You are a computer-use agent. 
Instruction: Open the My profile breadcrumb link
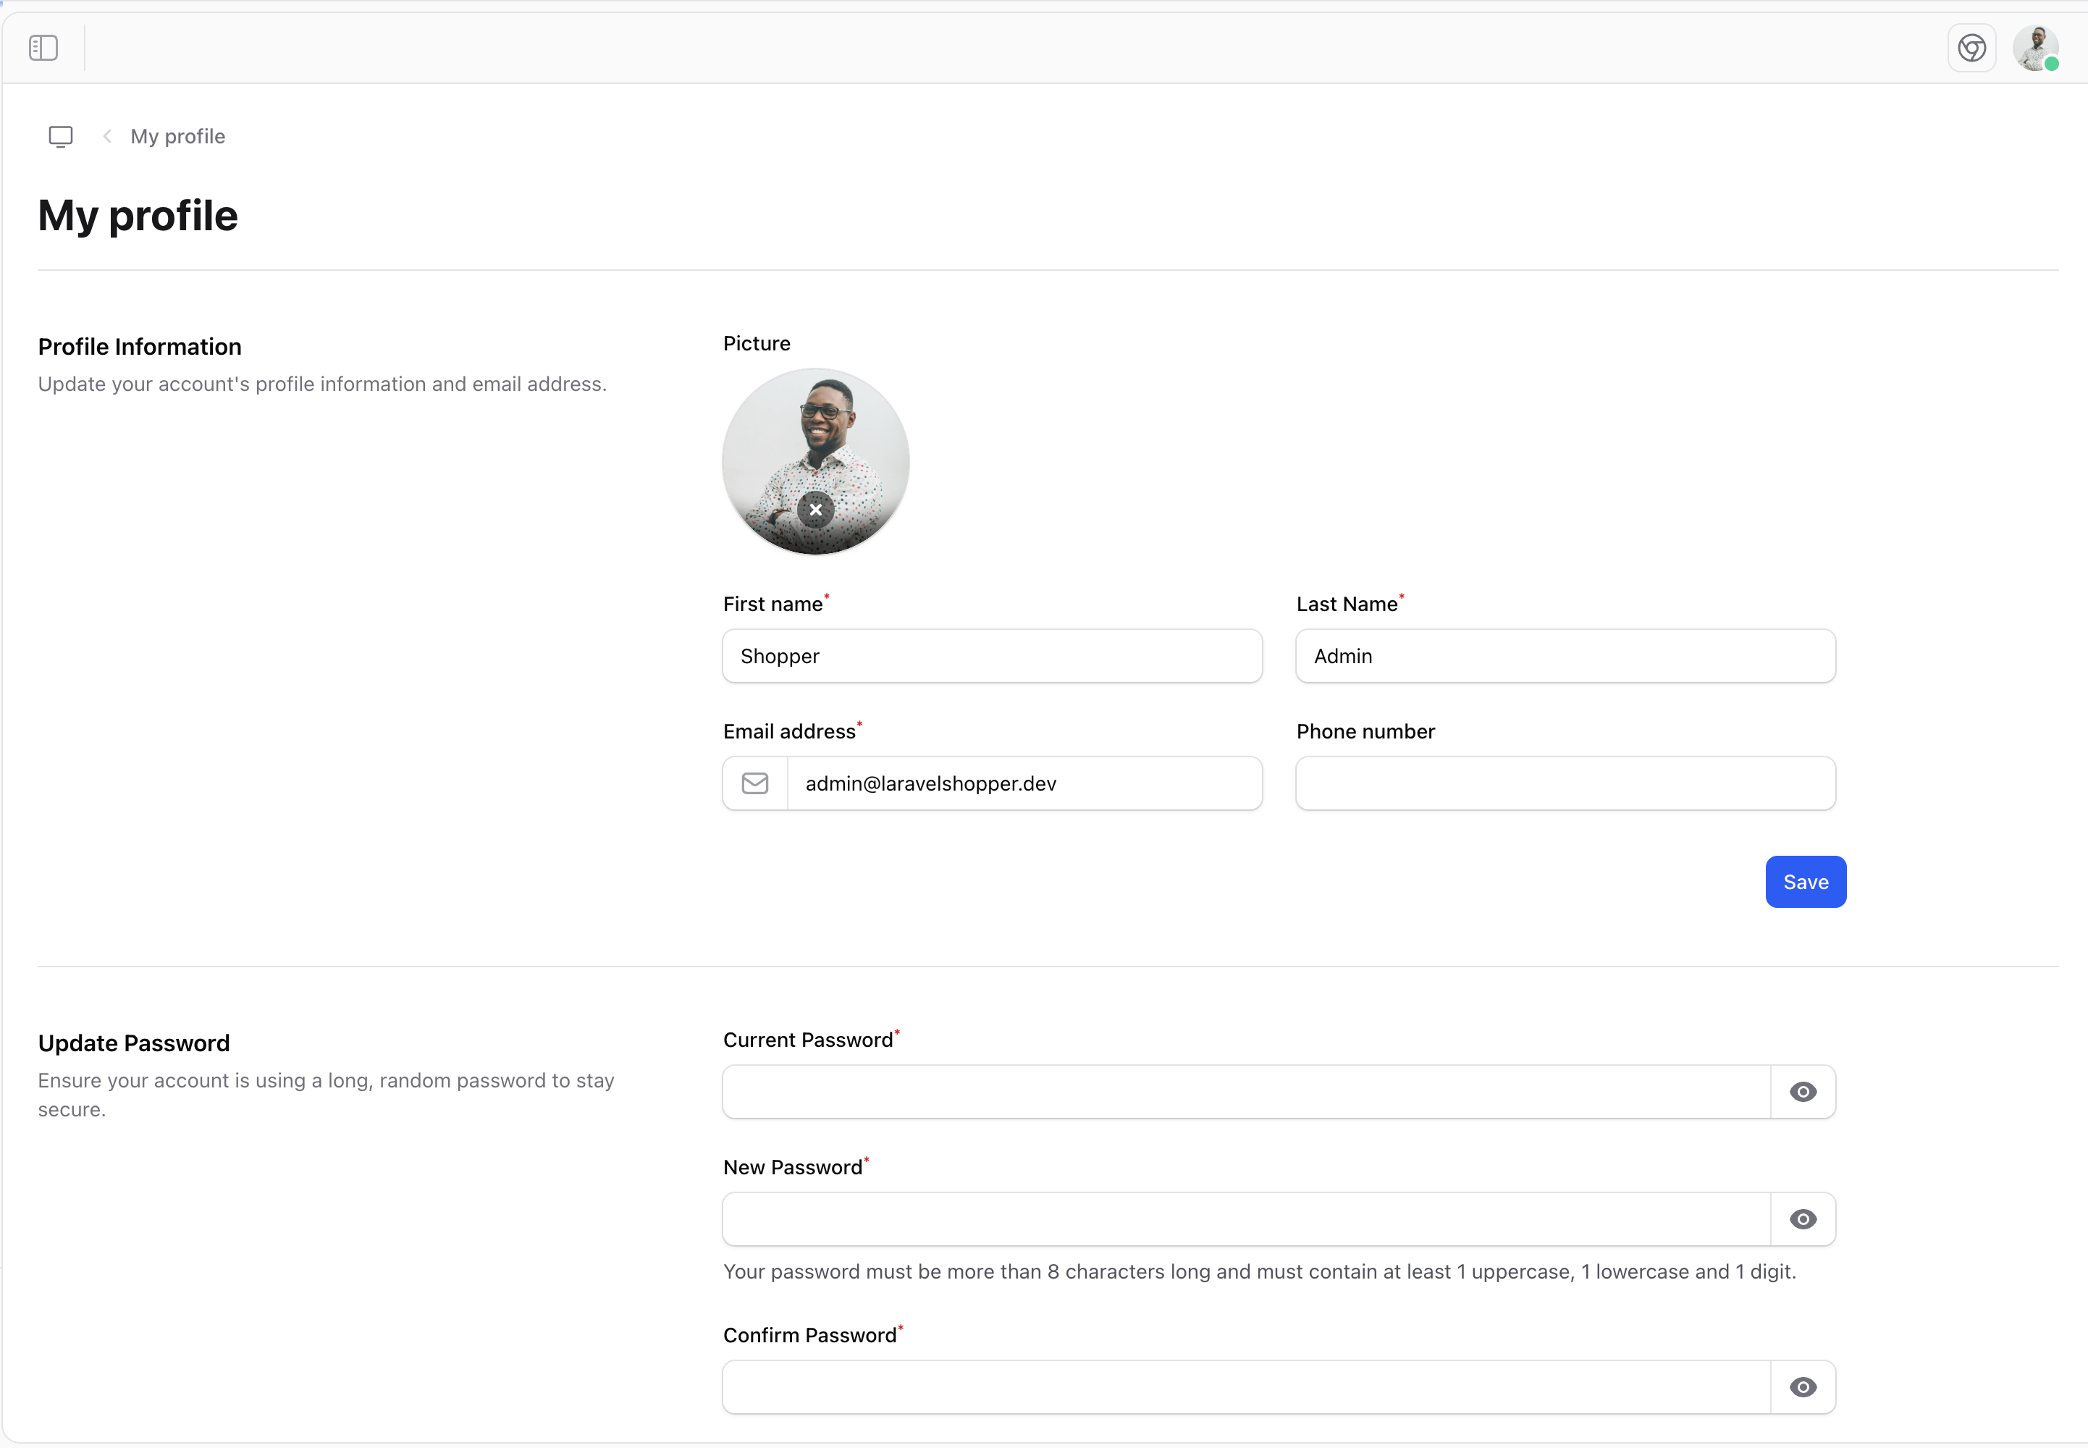pyautogui.click(x=177, y=135)
